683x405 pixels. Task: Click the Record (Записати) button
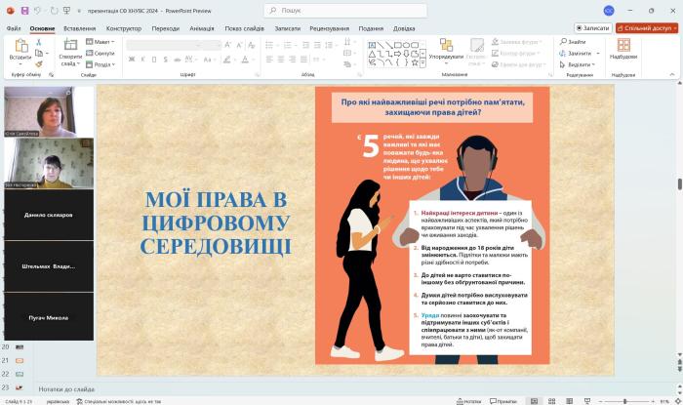click(x=592, y=28)
